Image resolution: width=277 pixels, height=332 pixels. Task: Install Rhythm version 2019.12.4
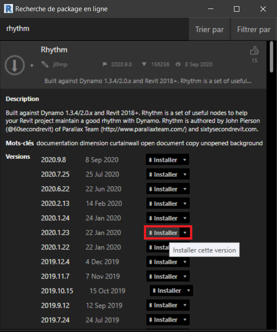pos(163,262)
